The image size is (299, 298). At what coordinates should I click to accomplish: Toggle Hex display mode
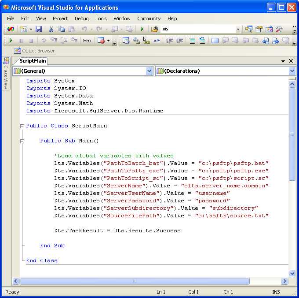88,41
